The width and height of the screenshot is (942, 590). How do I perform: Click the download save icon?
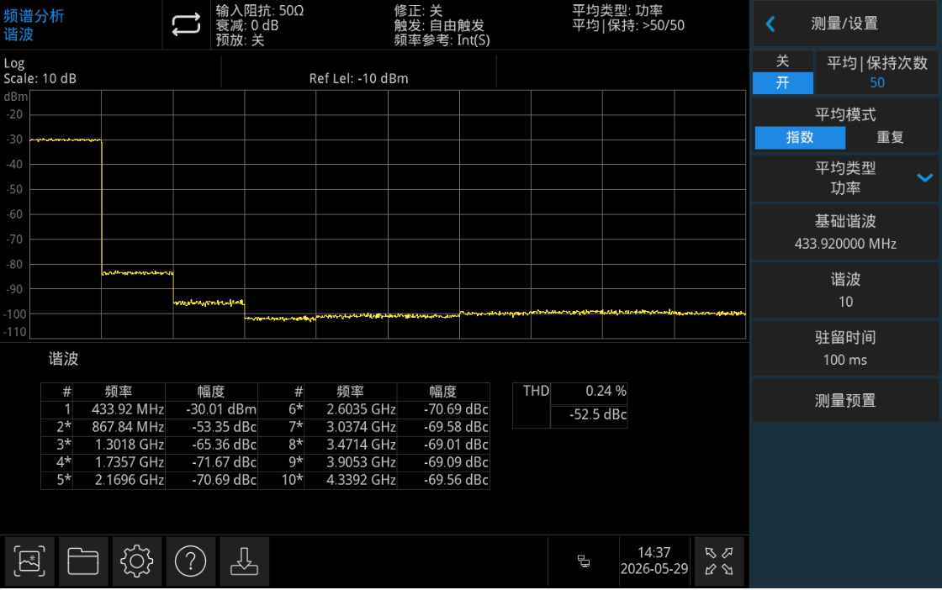pos(244,561)
